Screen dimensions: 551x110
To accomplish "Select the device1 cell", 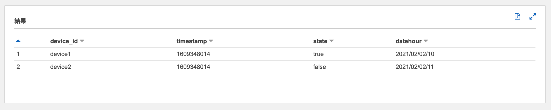I will coord(61,54).
